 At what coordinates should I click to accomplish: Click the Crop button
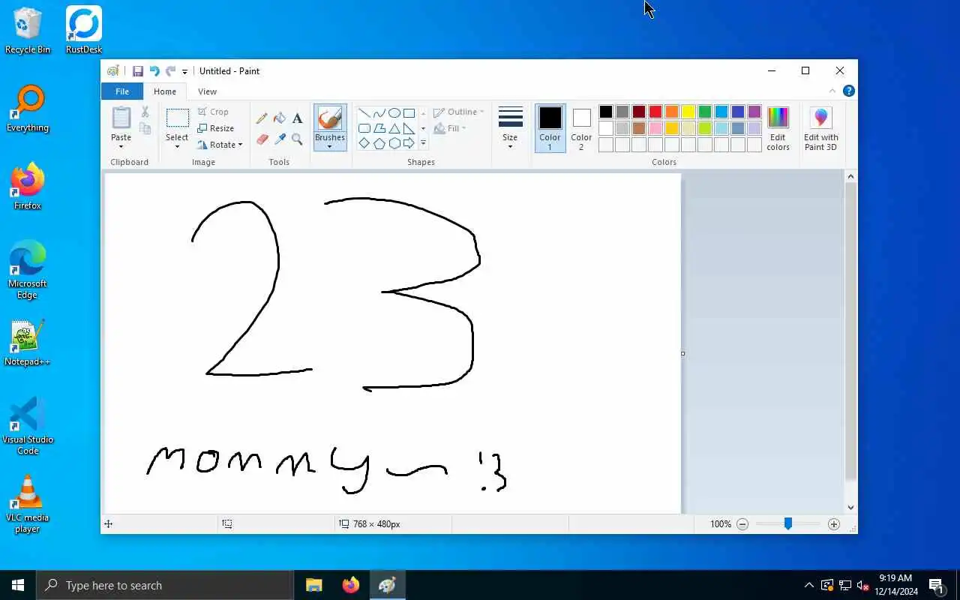[213, 112]
